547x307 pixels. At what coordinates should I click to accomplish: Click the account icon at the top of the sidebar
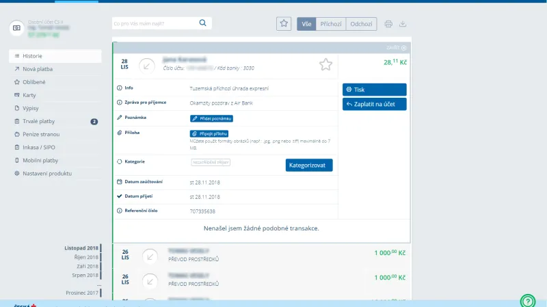(x=16, y=28)
